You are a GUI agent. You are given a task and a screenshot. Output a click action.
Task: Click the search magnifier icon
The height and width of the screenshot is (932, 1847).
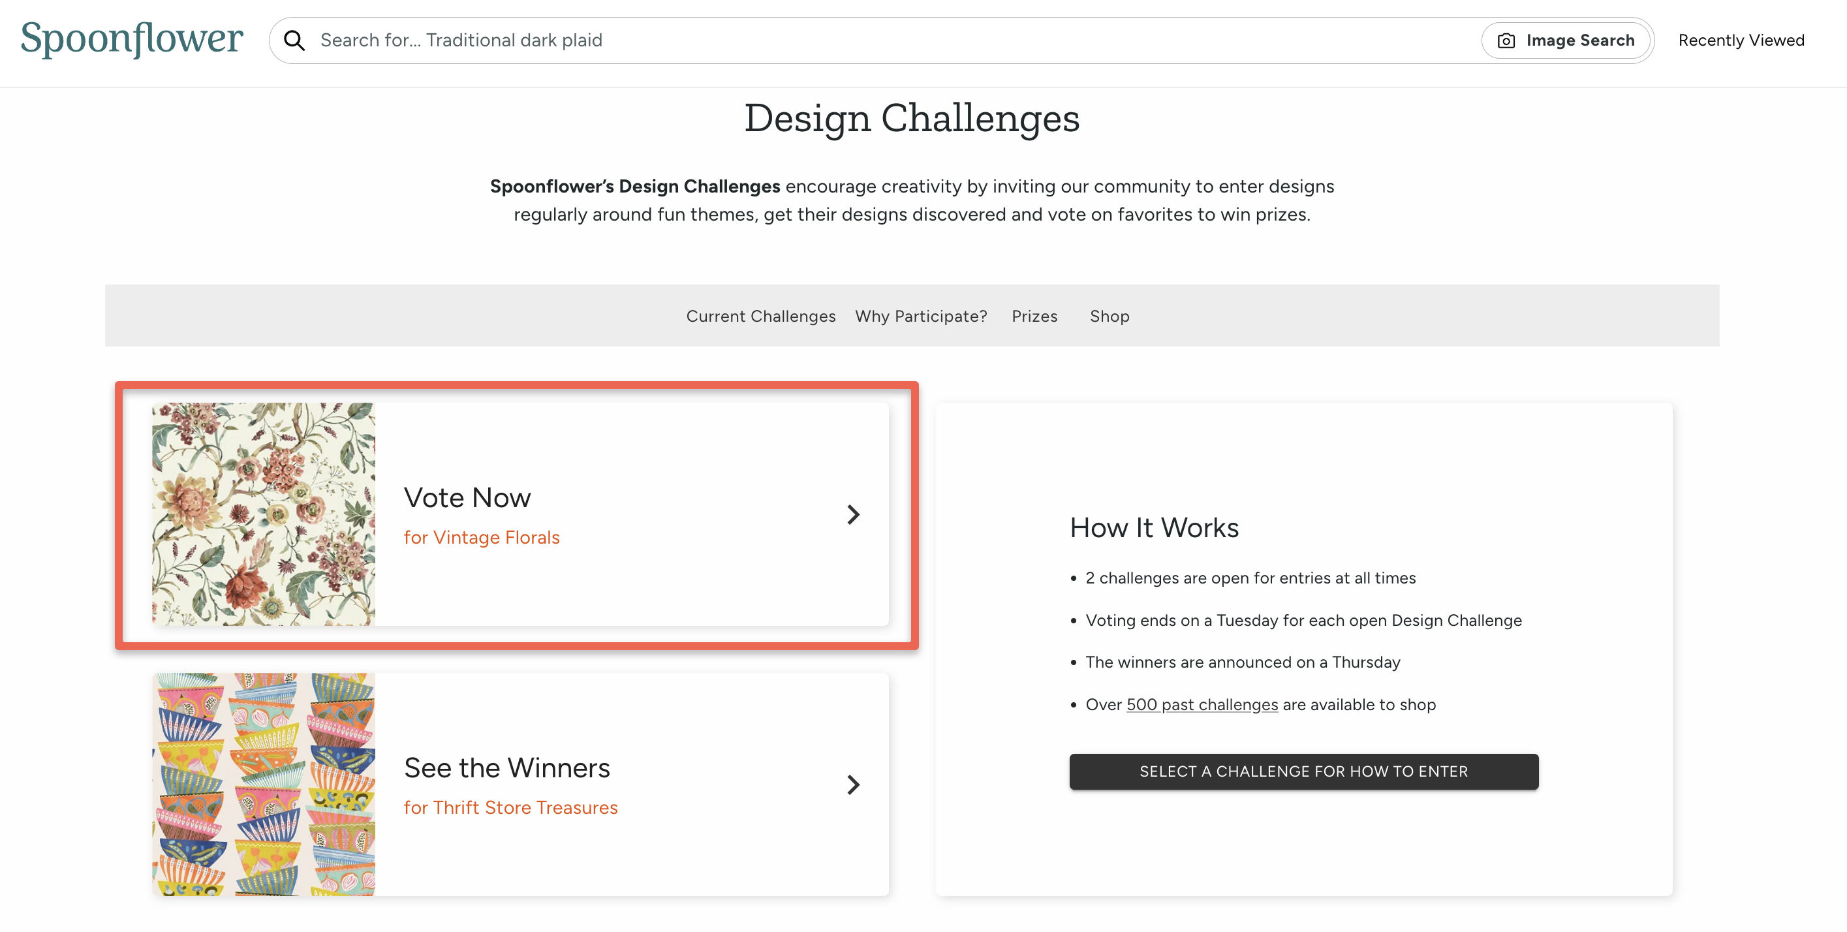(x=295, y=40)
